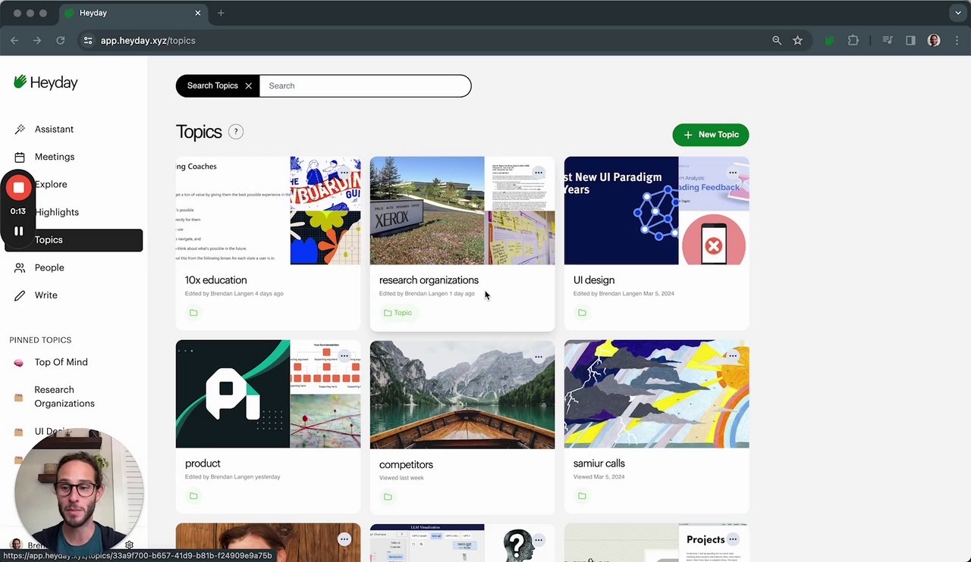Open the 10x education topic title
The height and width of the screenshot is (562, 971).
click(x=215, y=280)
